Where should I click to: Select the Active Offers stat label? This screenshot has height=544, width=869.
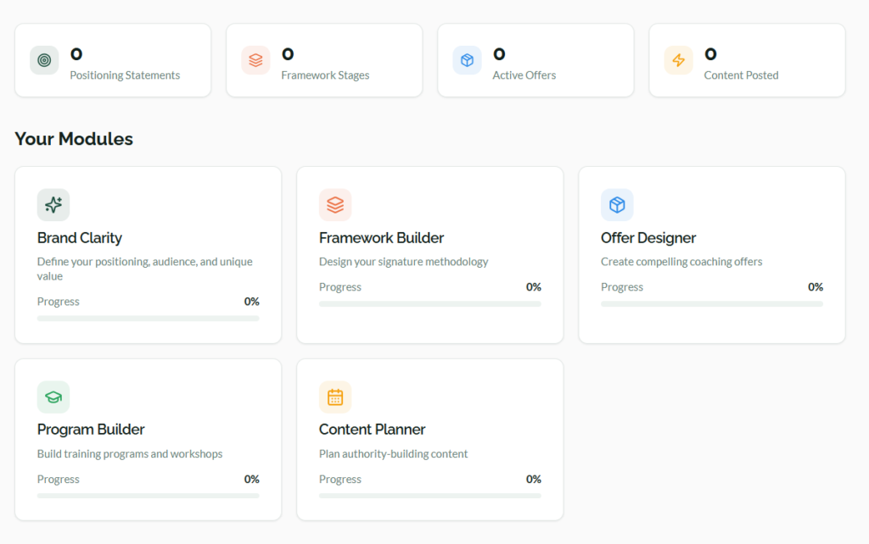524,75
